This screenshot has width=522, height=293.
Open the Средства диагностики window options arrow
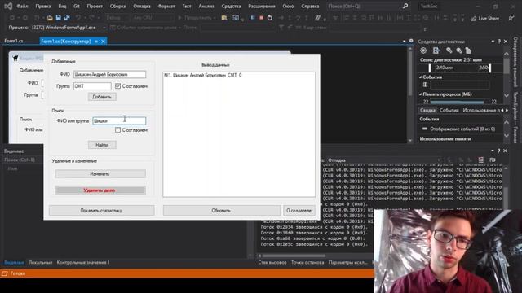pos(493,42)
